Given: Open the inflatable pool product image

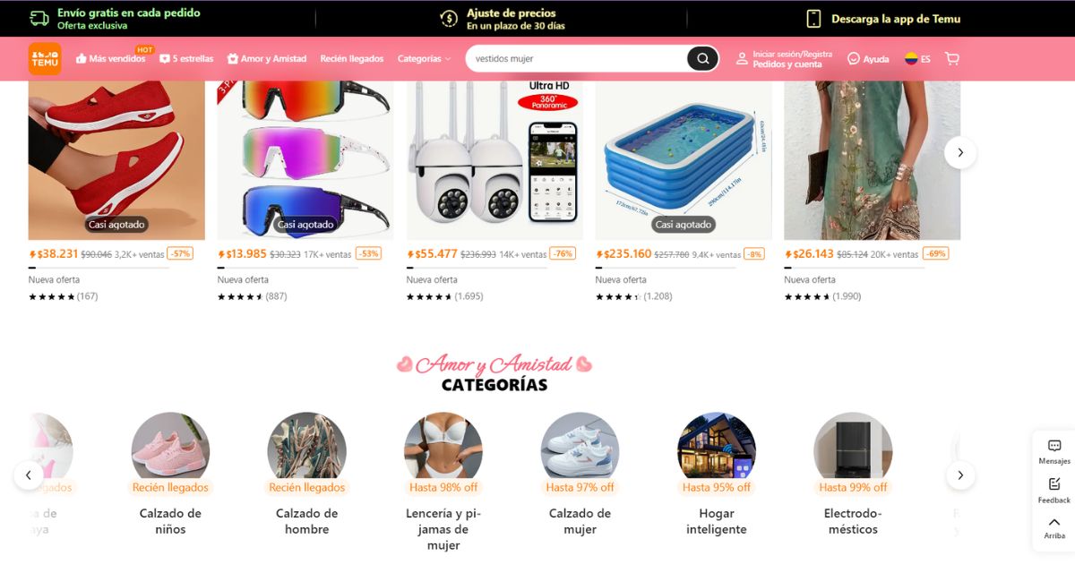Looking at the screenshot, I should [684, 160].
